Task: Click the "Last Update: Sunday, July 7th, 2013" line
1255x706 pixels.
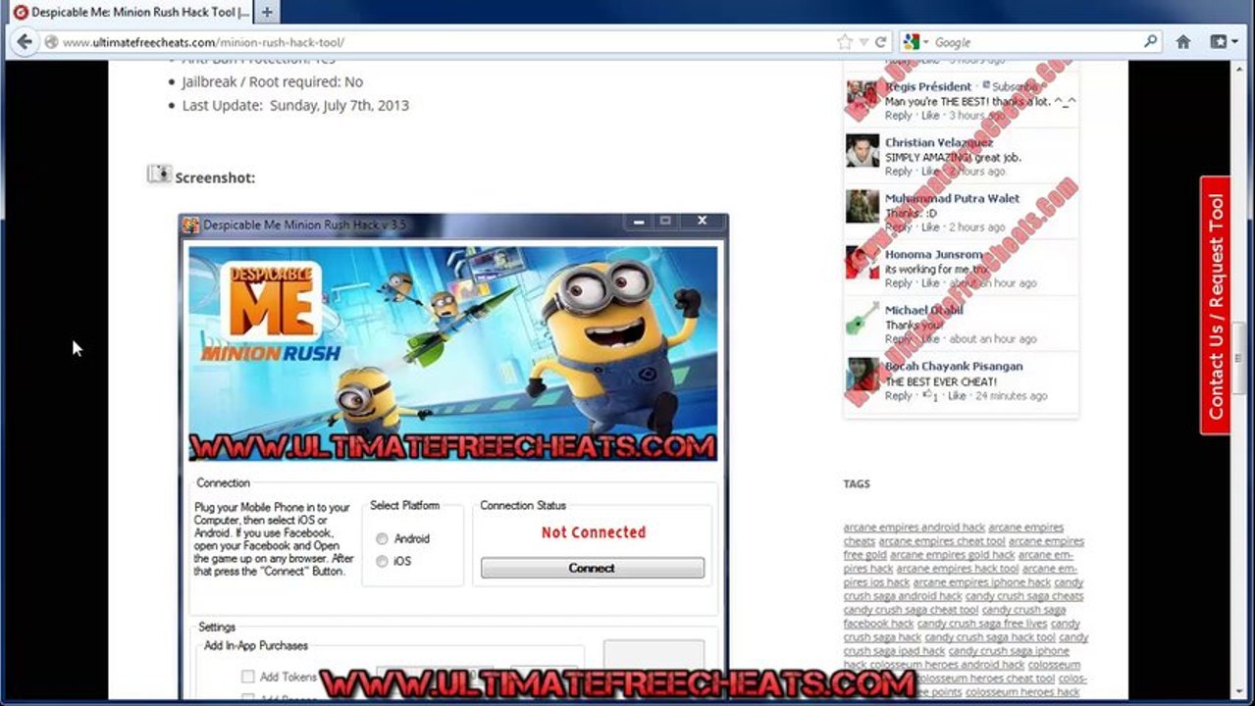Action: coord(295,105)
